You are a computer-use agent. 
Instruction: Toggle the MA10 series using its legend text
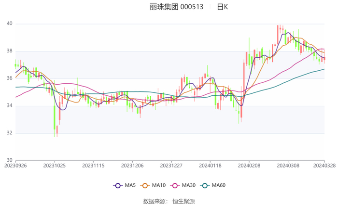pos(159,185)
